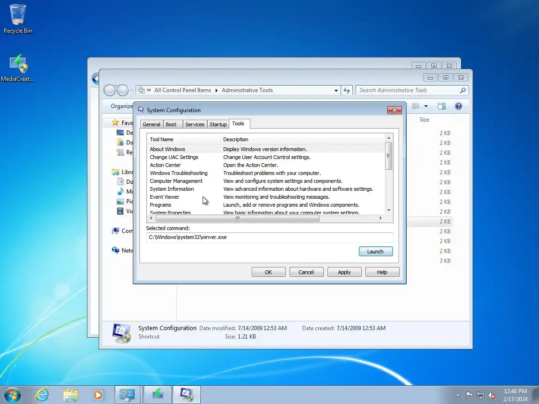Switch to the General tab

[151, 124]
